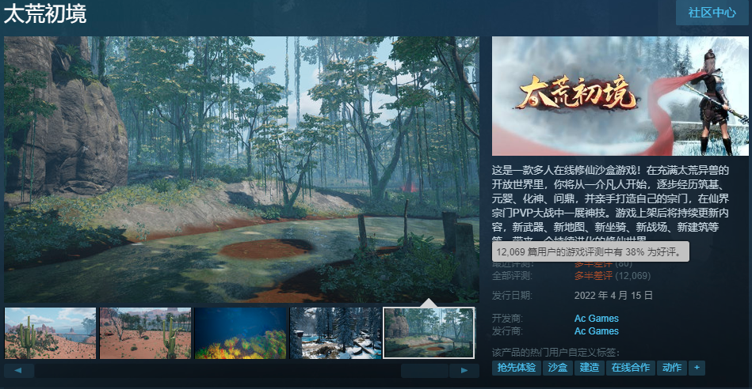Viewport: 752px width, 389px height.
Task: Select the underwater coral thumbnail
Action: coord(240,334)
